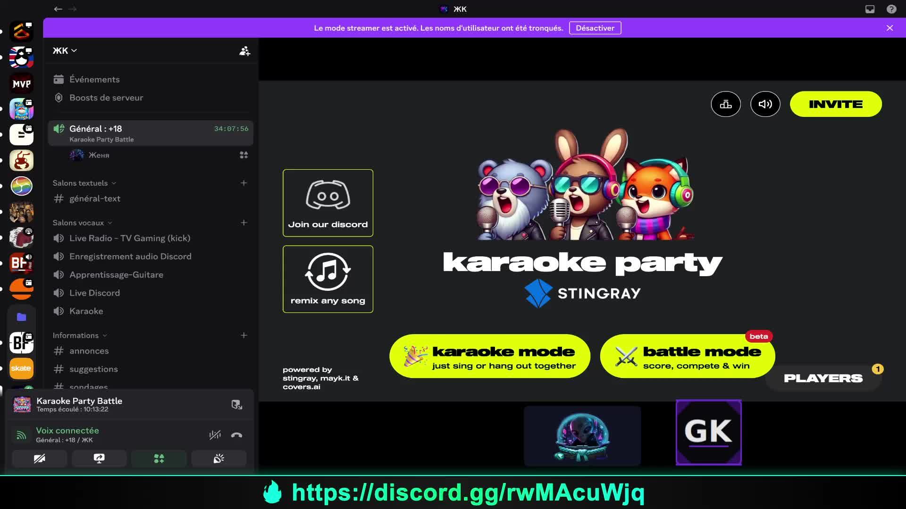The height and width of the screenshot is (509, 906).
Task: Open the activities launcher button
Action: 159,459
